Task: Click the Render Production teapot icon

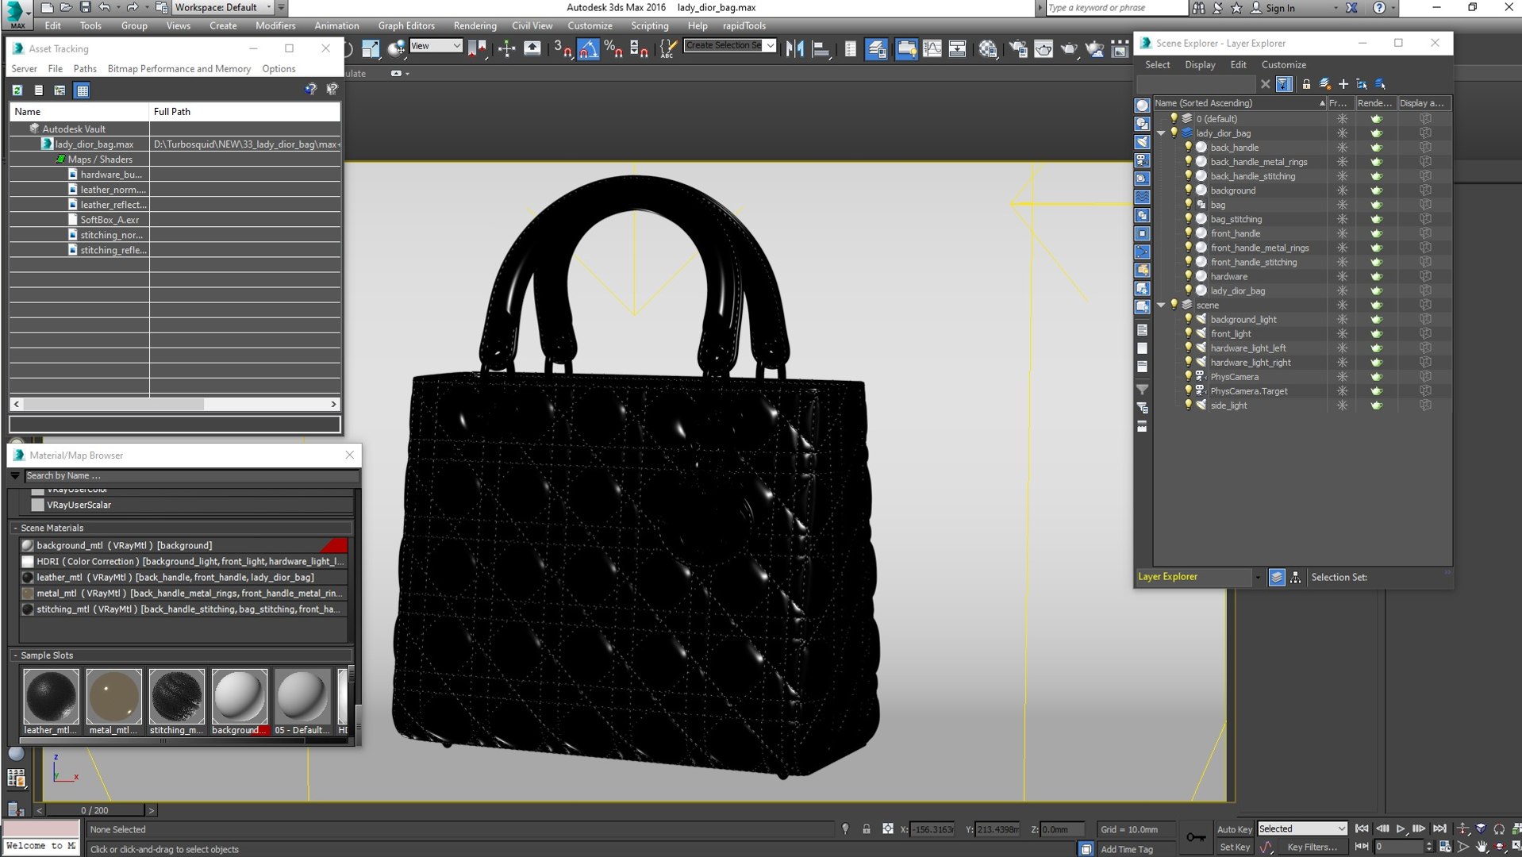Action: click(1069, 49)
